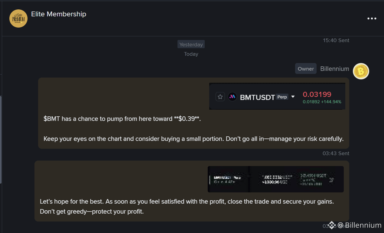Click the Elite Premium group avatar

[x=18, y=18]
